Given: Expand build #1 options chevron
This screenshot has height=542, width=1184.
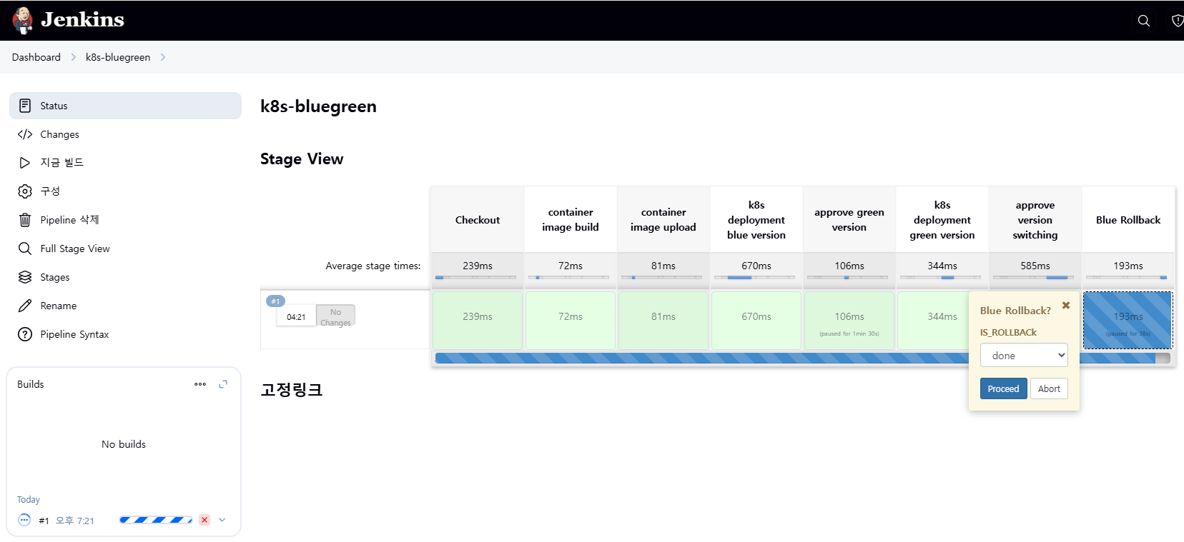Looking at the screenshot, I should [x=222, y=520].
